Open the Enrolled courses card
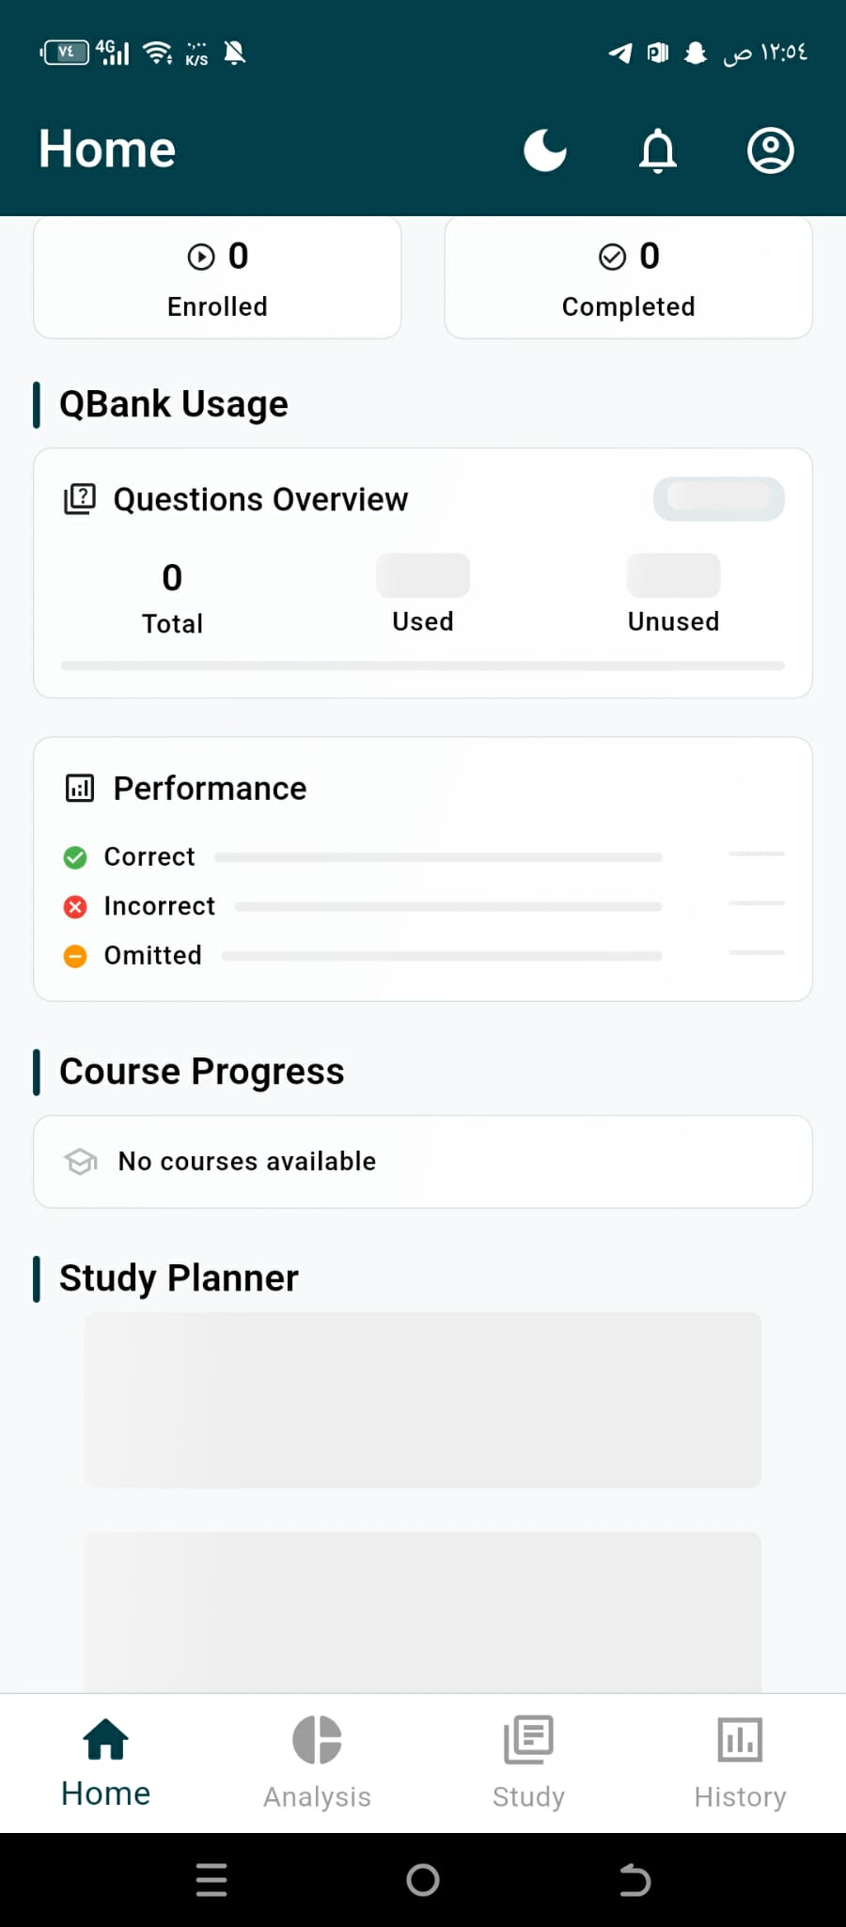This screenshot has width=846, height=1927. [x=217, y=278]
